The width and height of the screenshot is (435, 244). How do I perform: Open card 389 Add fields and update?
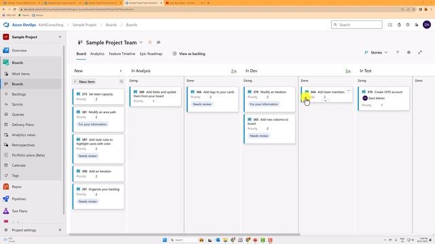[x=156, y=96]
